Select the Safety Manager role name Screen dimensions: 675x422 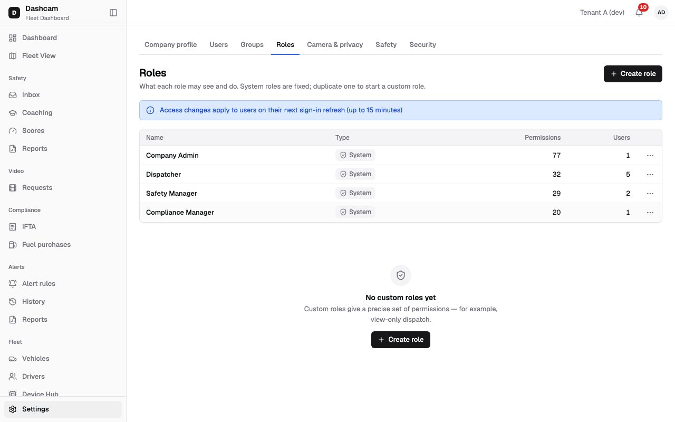coord(171,194)
